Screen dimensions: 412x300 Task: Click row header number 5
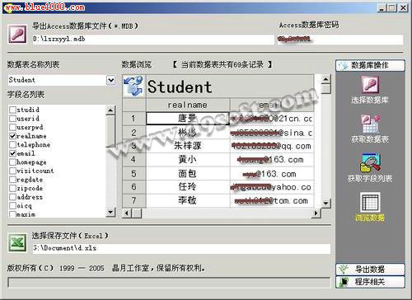[134, 173]
